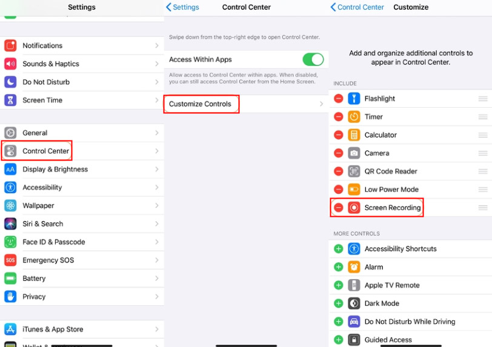Tap the Dark Mode icon
This screenshot has width=492, height=347.
[x=354, y=303]
